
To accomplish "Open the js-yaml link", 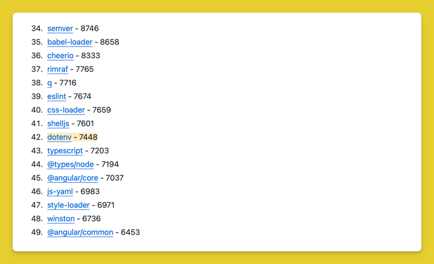I will (60, 192).
